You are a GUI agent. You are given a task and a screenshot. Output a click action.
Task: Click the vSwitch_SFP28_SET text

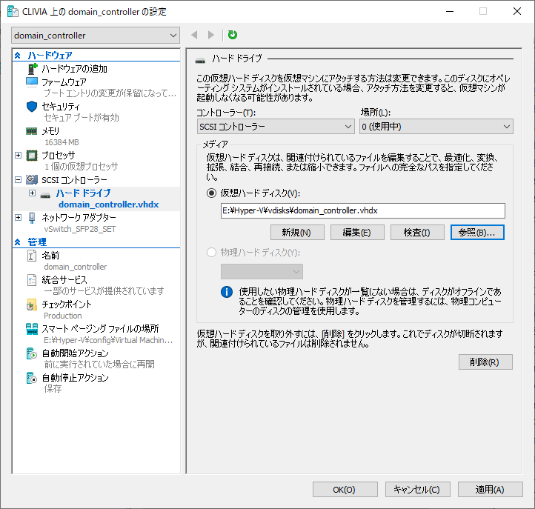point(80,229)
